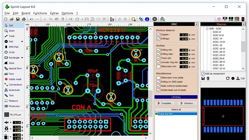Collapse the SMD - SOIC tree node
Screen dimensions: 249x140
(207, 29)
